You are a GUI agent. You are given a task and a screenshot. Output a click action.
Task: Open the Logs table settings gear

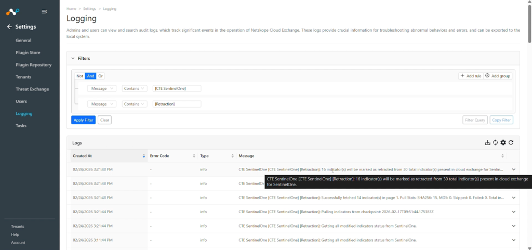pyautogui.click(x=503, y=142)
